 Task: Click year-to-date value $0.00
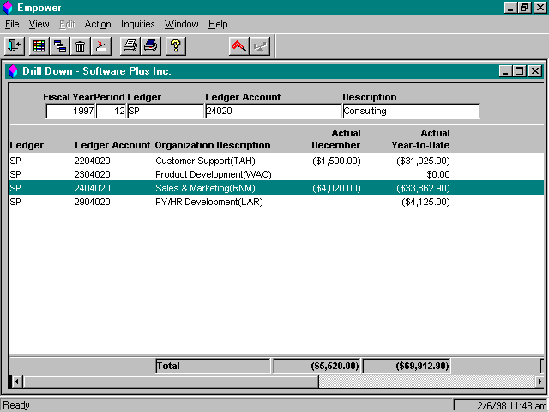coord(438,174)
